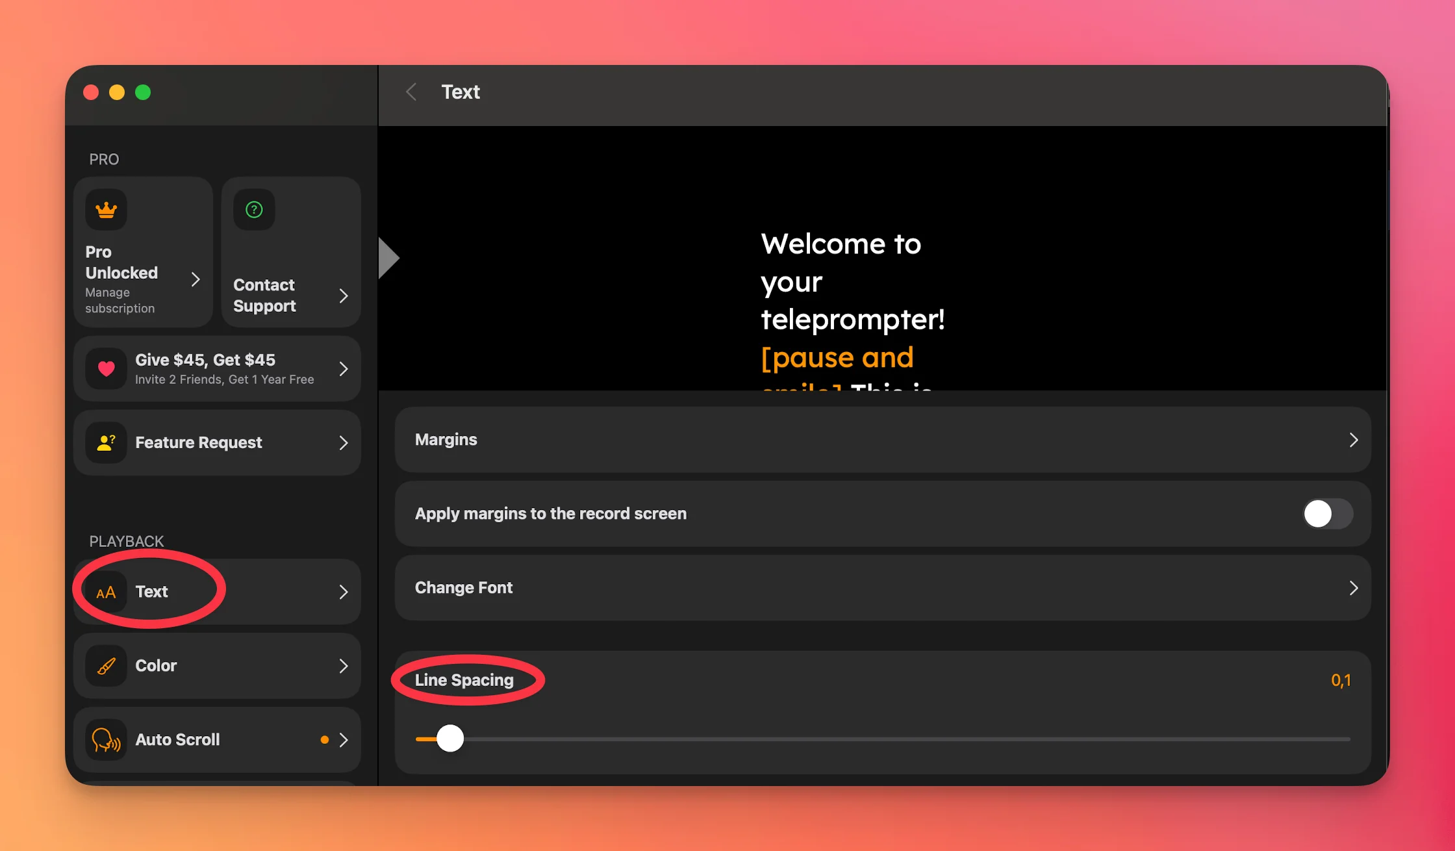
Task: Click the green question mark support icon
Action: tap(254, 210)
